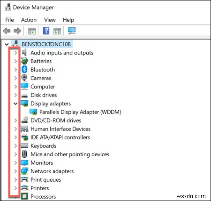Click the Parallels Display Adapter device icon
Viewport: 211px width, 201px height.
pyautogui.click(x=33, y=112)
